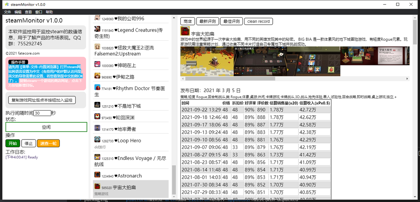Select game icon for Astronarch
The width and height of the screenshot is (420, 202).
pyautogui.click(x=98, y=175)
